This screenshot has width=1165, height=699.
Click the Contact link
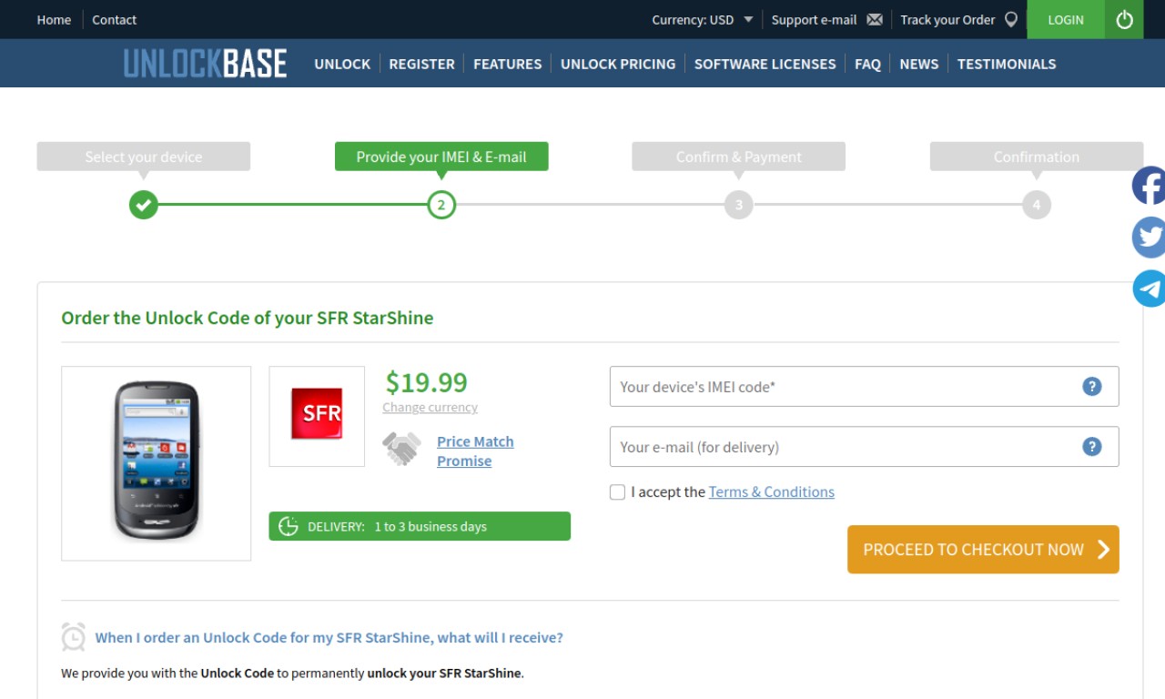tap(115, 19)
